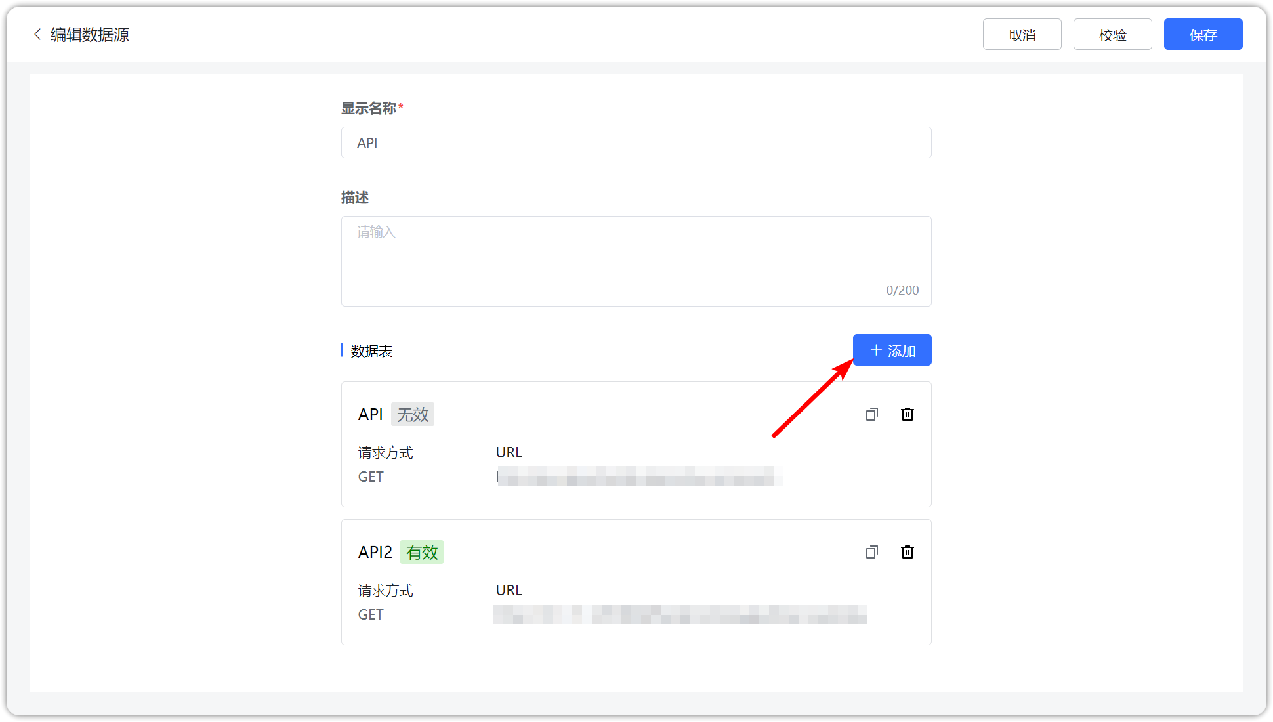Click inside the 显示名称 input field
This screenshot has width=1273, height=722.
(x=636, y=142)
